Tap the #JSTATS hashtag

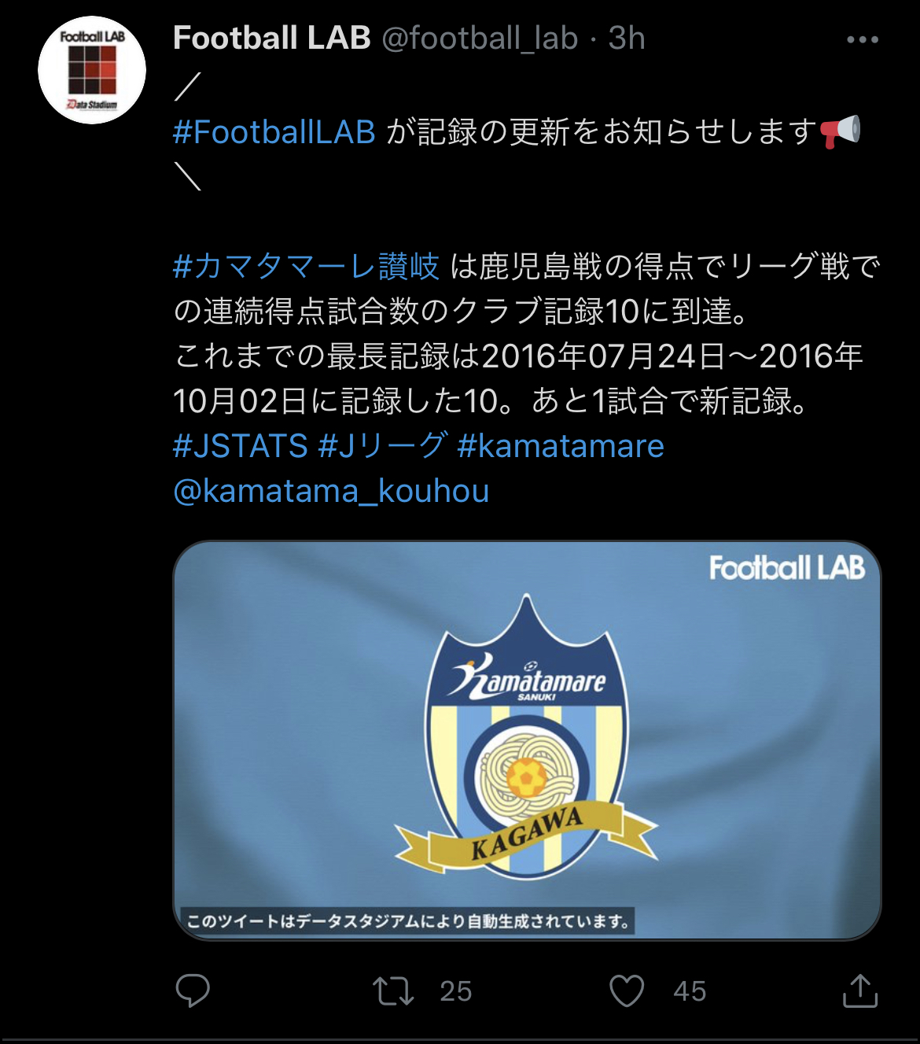(240, 446)
